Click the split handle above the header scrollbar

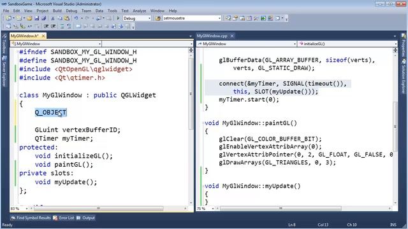coord(191,50)
